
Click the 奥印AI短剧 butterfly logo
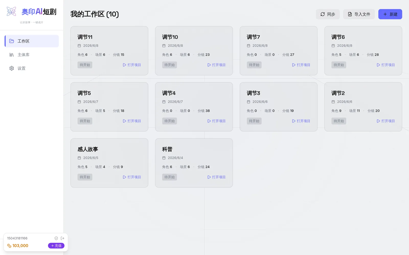point(12,11)
